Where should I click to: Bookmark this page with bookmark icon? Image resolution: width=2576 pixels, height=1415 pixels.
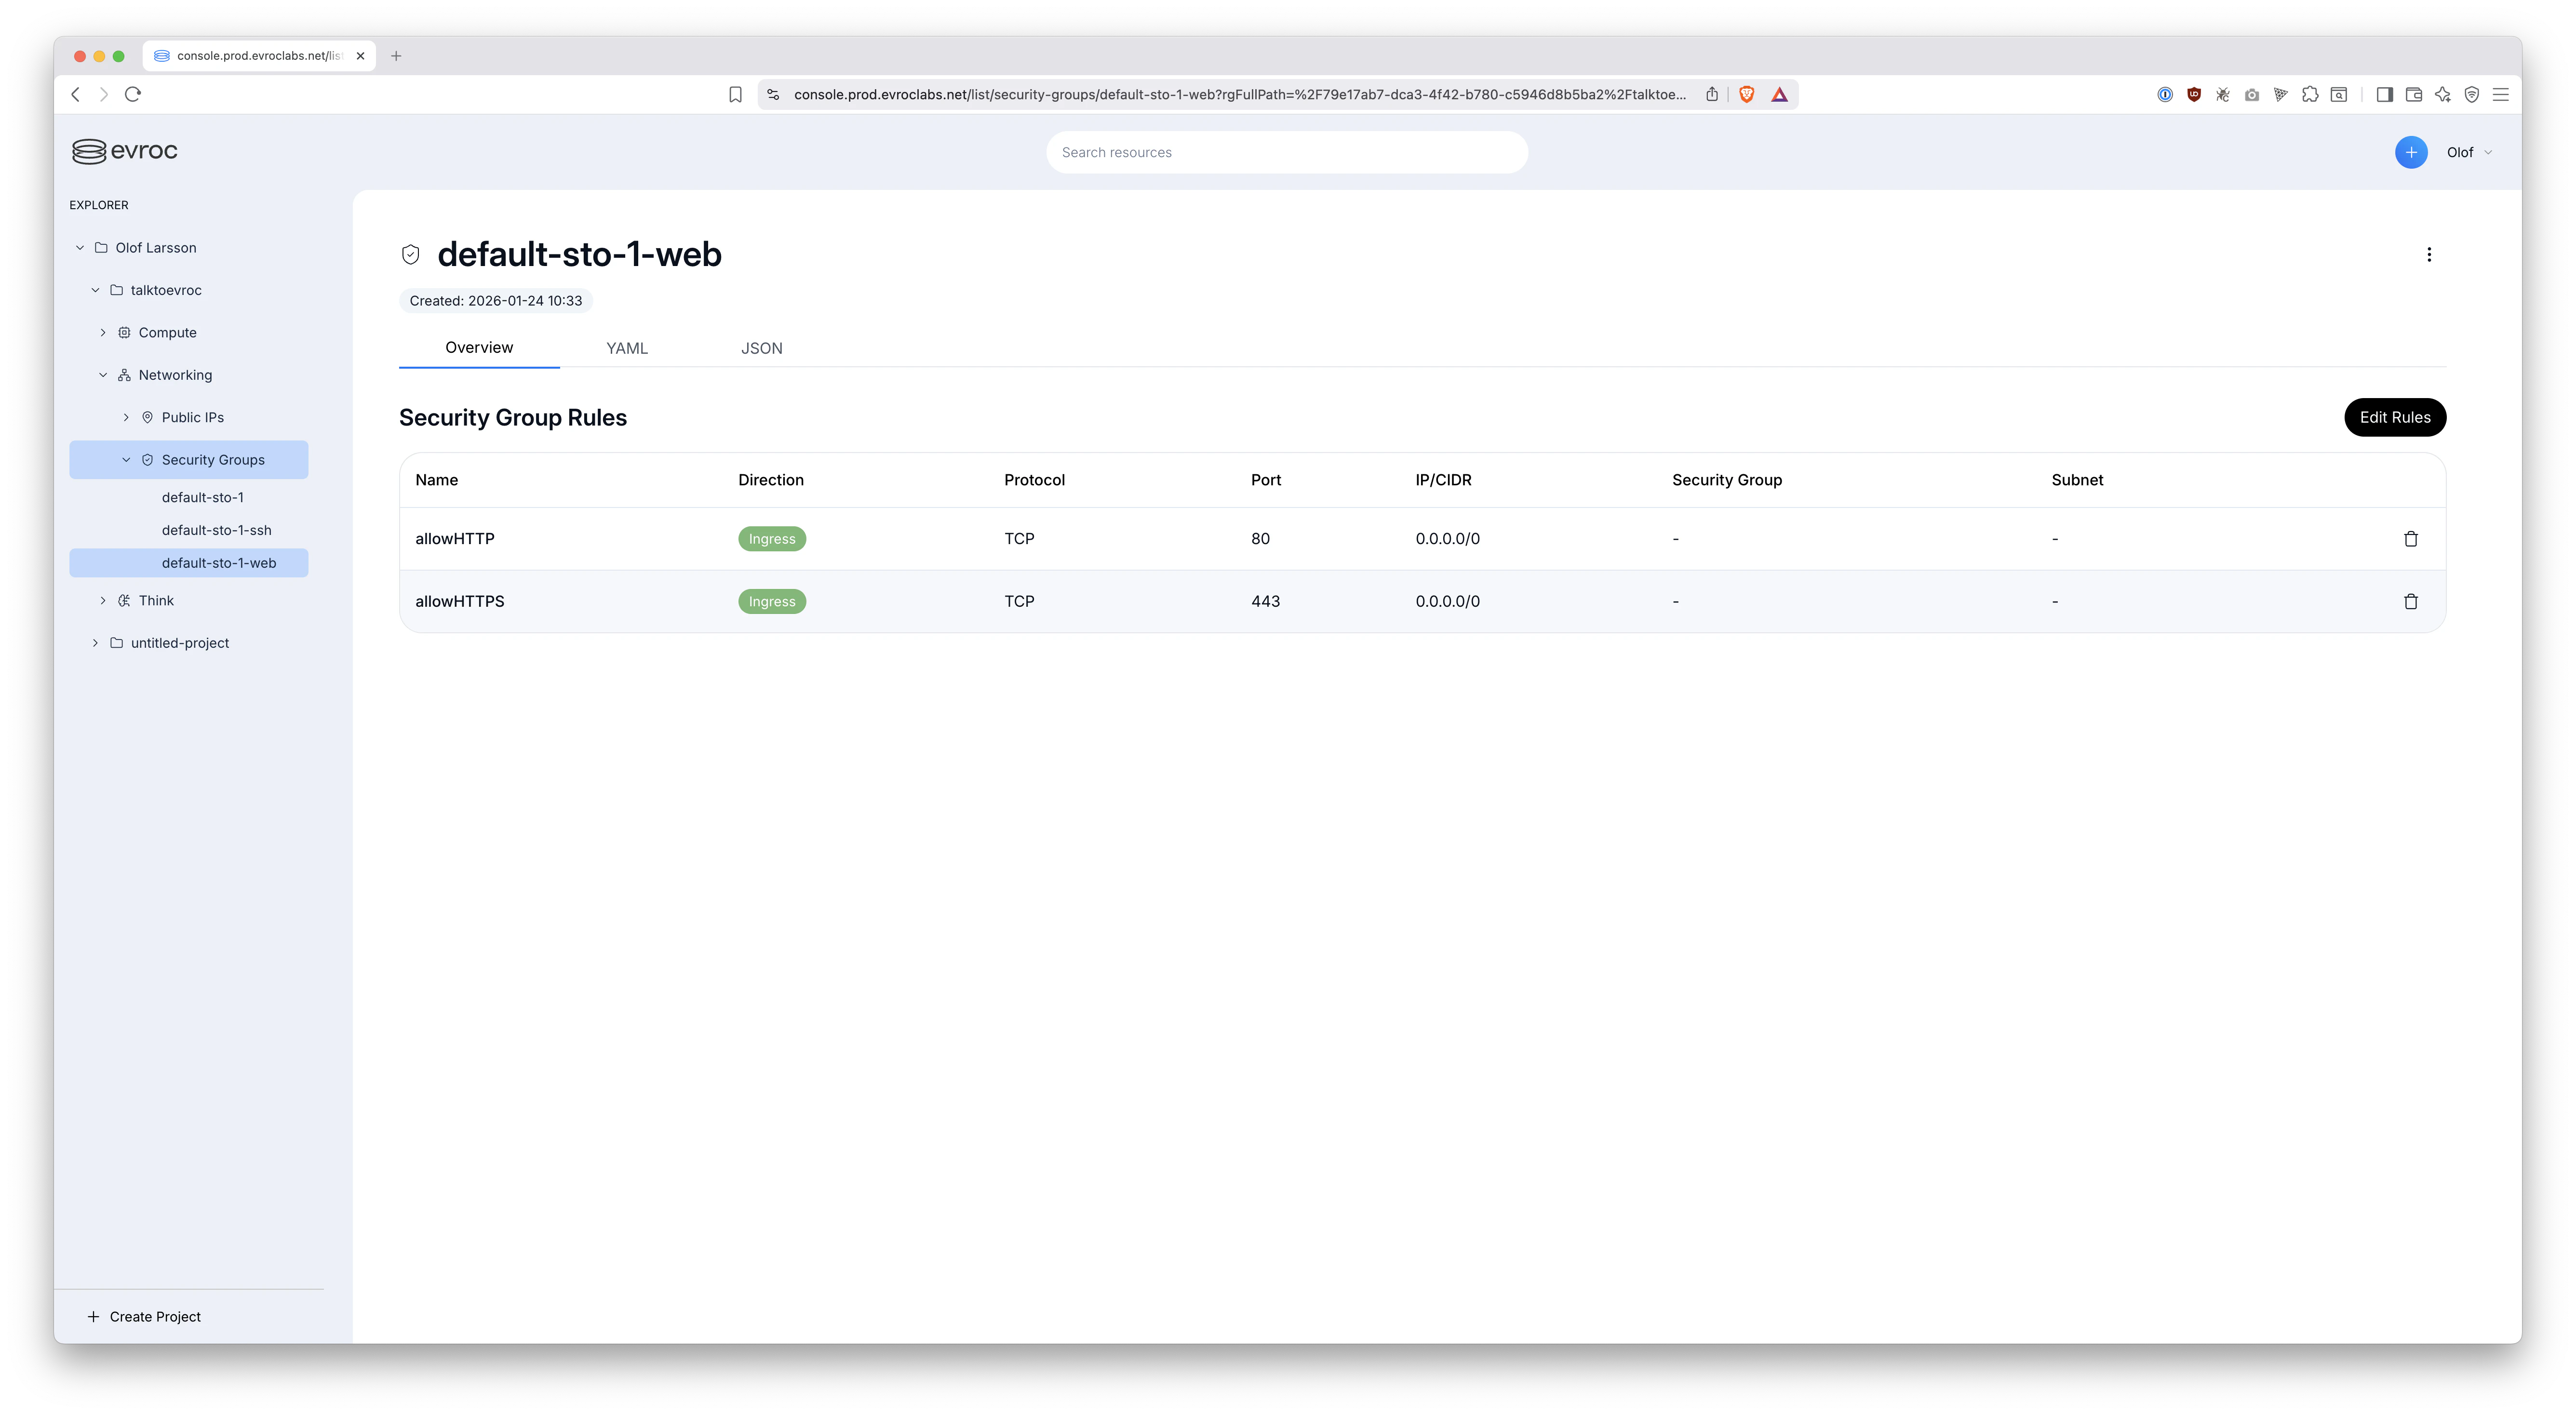tap(735, 94)
